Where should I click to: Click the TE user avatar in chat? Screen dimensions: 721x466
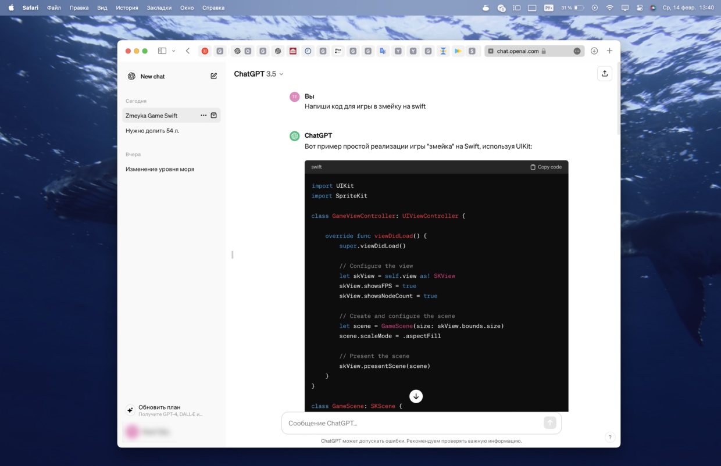295,96
